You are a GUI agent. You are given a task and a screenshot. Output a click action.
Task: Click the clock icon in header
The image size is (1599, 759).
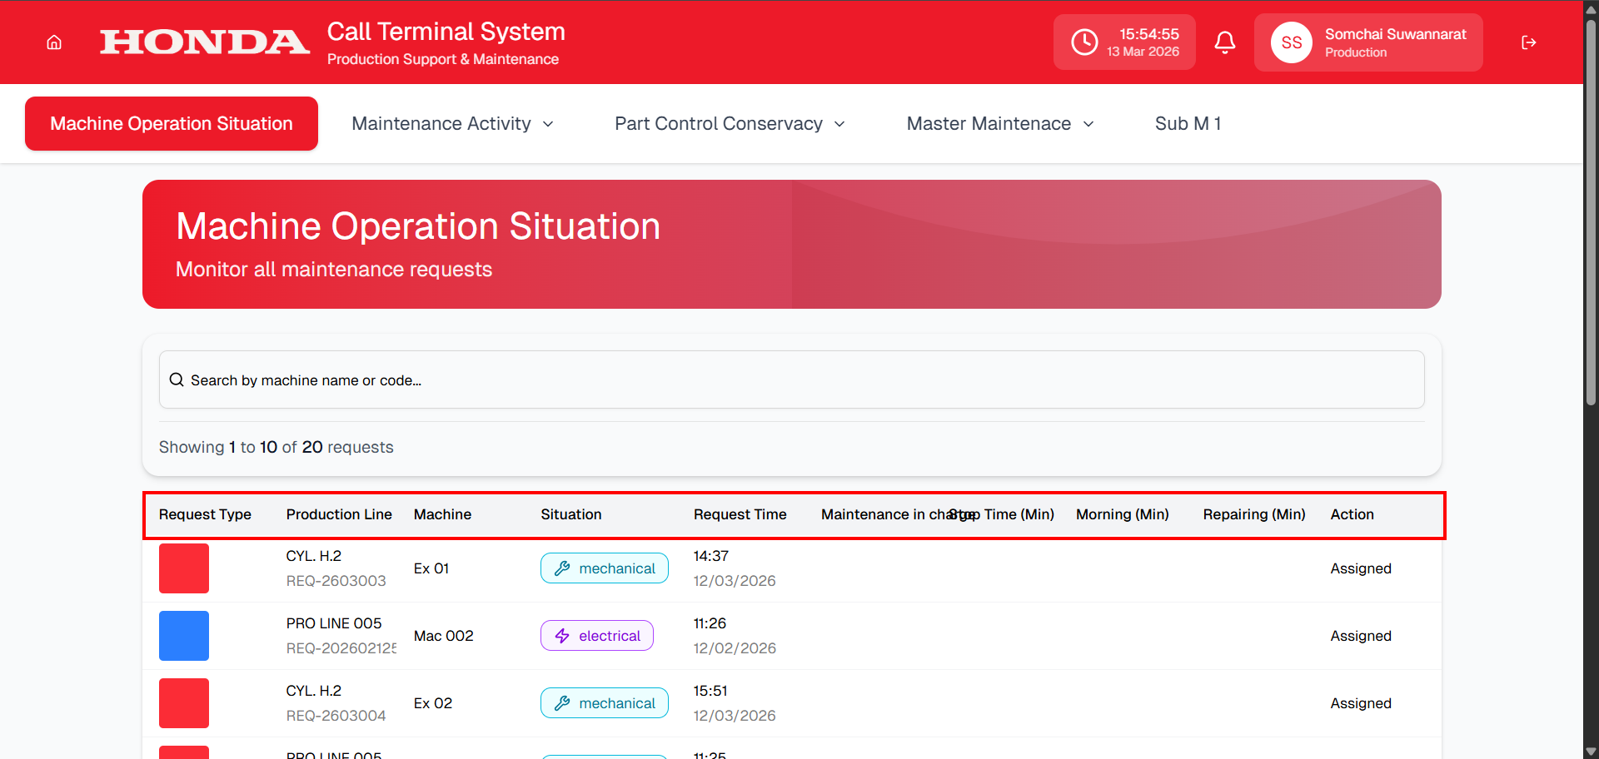tap(1084, 42)
